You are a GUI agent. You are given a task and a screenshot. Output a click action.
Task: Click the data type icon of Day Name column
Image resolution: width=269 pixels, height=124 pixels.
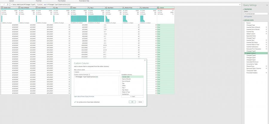[106, 8]
